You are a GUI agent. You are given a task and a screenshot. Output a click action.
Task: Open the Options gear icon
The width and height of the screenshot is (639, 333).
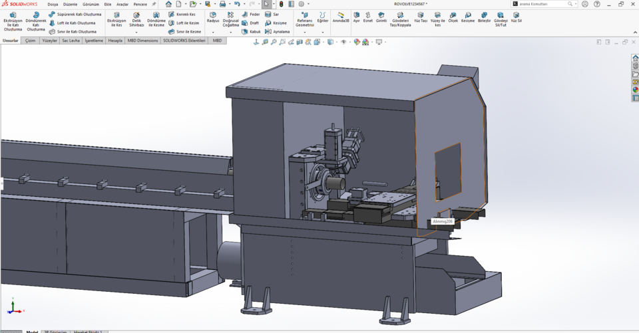coord(302,4)
